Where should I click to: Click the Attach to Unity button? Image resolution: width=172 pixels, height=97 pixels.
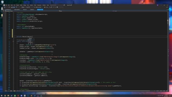38,7
